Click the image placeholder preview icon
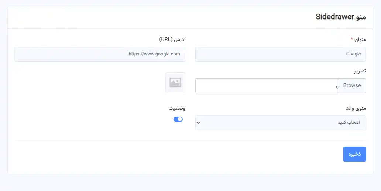Image resolution: width=381 pixels, height=191 pixels. [175, 82]
